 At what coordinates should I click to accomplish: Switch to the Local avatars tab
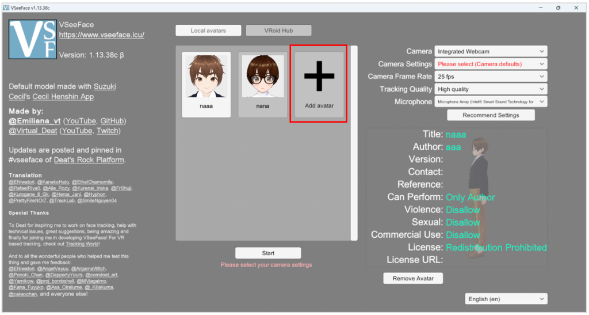(x=208, y=31)
